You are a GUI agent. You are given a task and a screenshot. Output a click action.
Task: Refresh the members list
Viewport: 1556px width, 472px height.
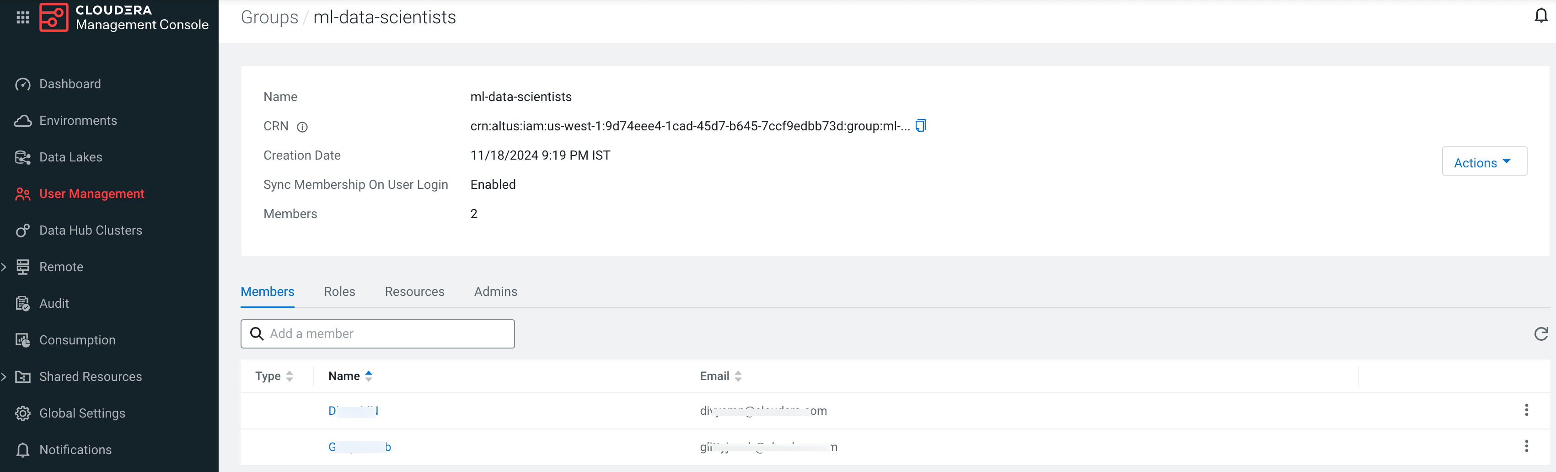1540,334
